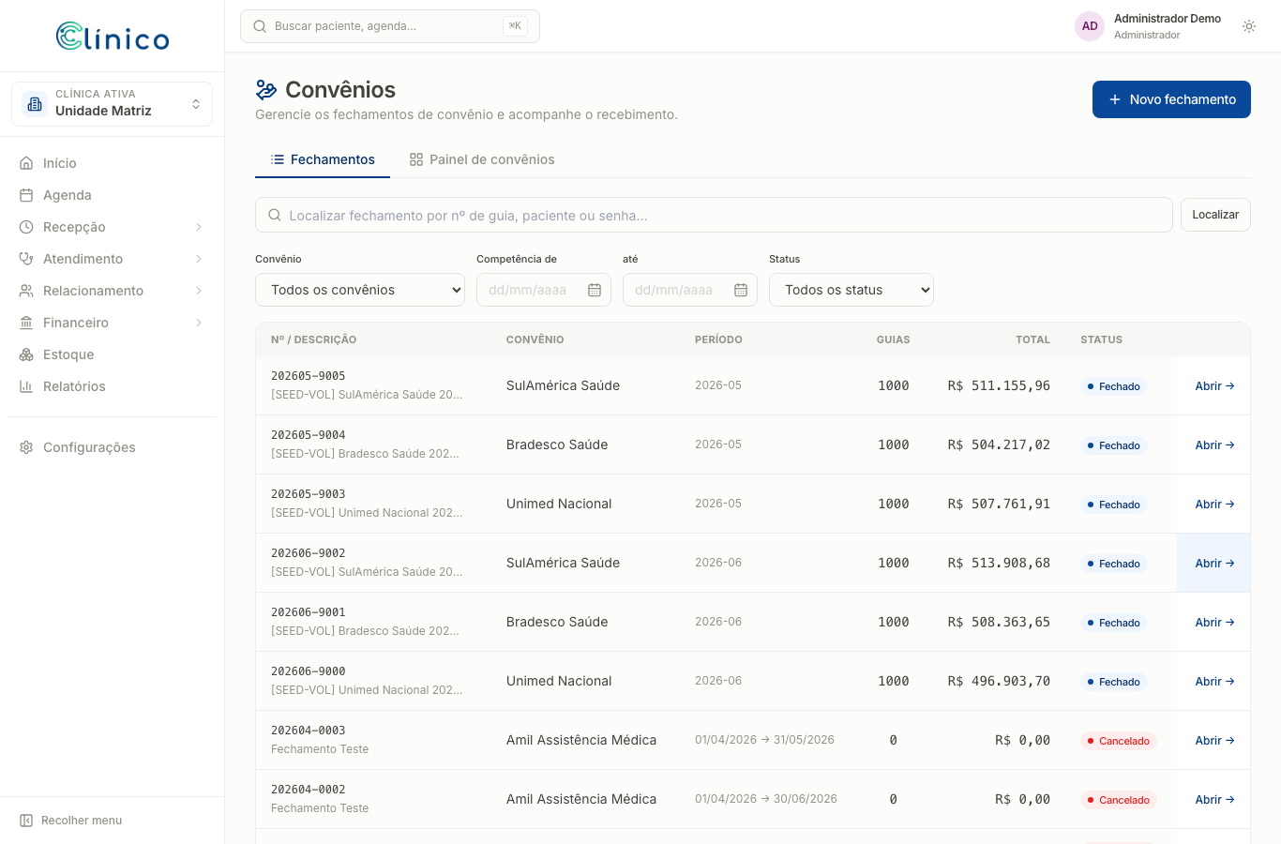The image size is (1281, 844).
Task: Click the magnifier icon in the global search bar
Action: point(260,26)
